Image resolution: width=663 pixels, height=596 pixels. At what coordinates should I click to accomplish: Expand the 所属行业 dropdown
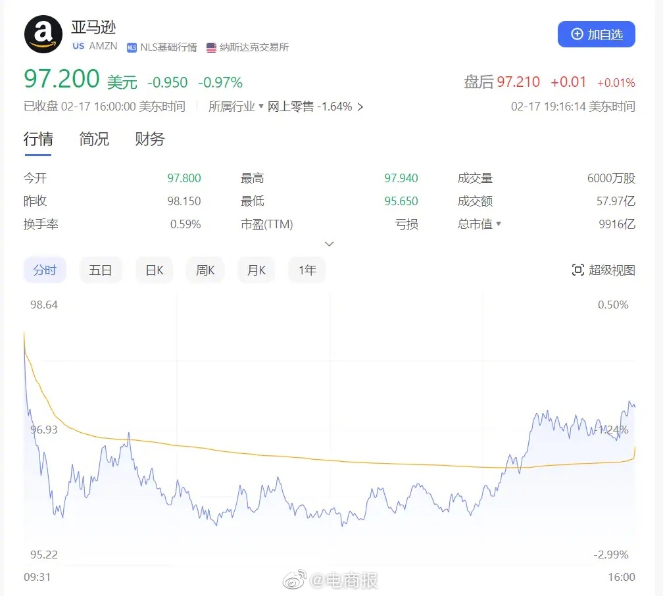(x=236, y=106)
